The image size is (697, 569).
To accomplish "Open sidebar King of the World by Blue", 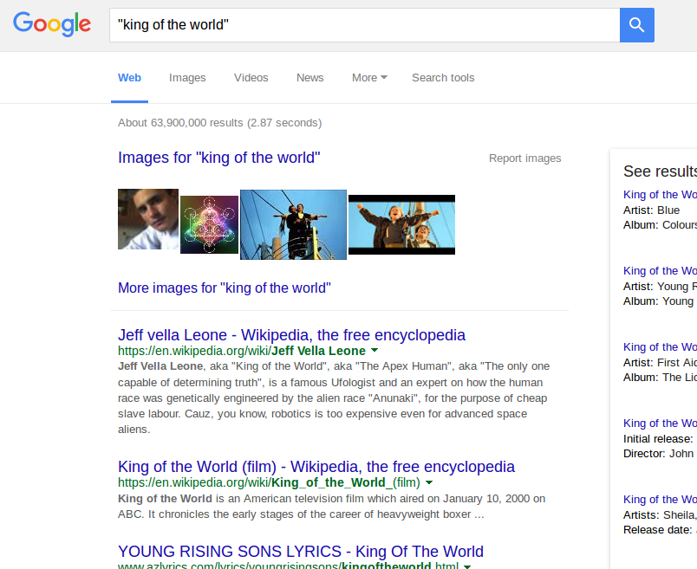I will [x=660, y=195].
